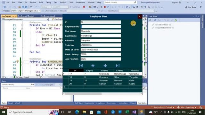This screenshot has width=205, height=115.
Task: Open Windows Start menu
Action: click(4, 112)
